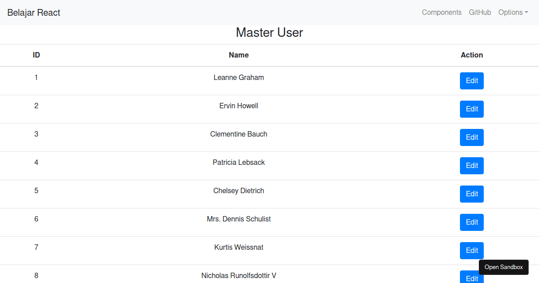Select the Master User heading

click(269, 33)
